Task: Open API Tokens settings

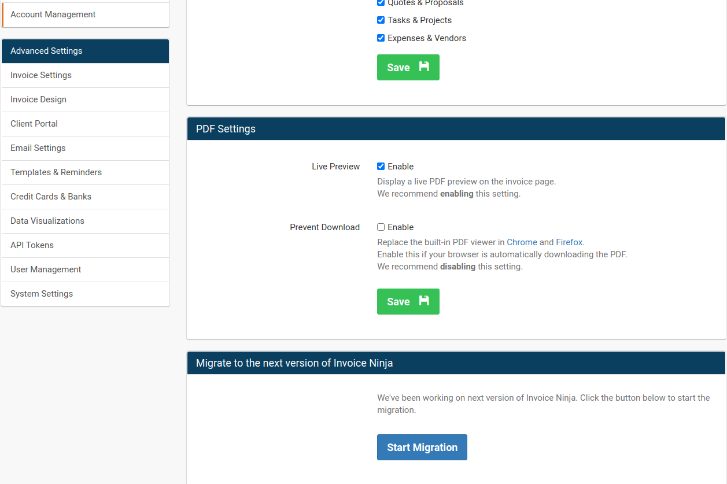Action: (32, 245)
